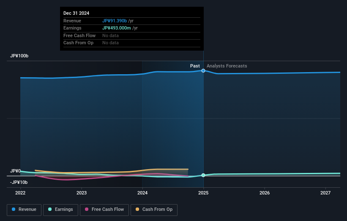Toggle the Cash From Op legend series
Screen dimensions: 347x221
pos(154,210)
